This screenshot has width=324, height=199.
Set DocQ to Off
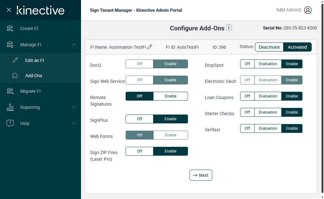coord(140,64)
